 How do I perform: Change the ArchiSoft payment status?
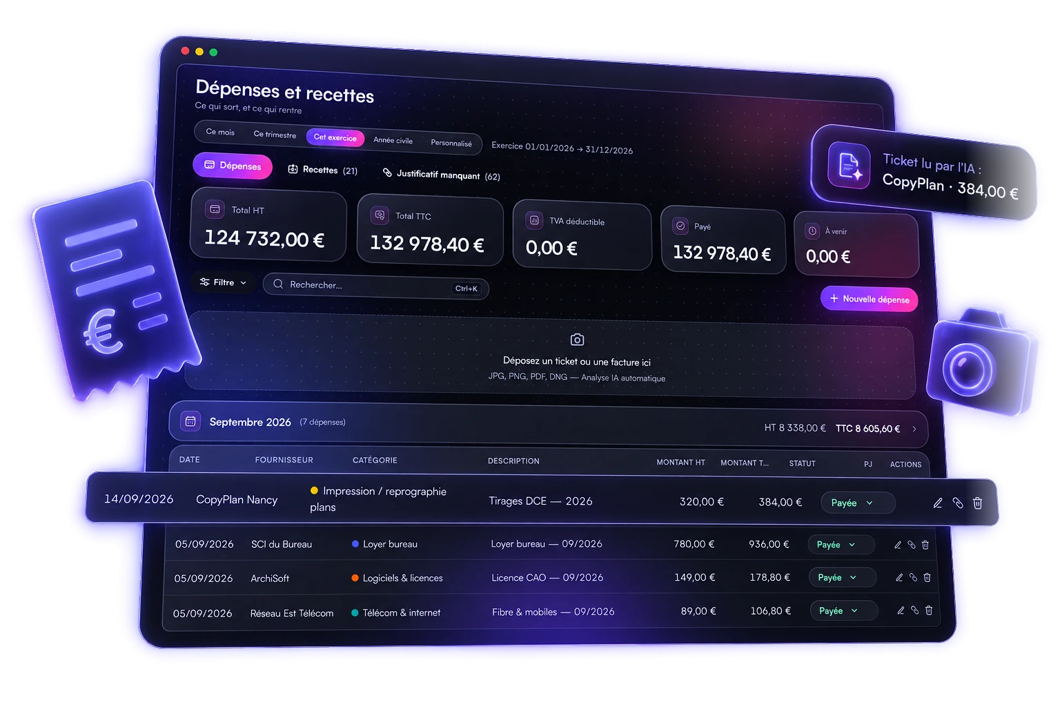click(843, 577)
